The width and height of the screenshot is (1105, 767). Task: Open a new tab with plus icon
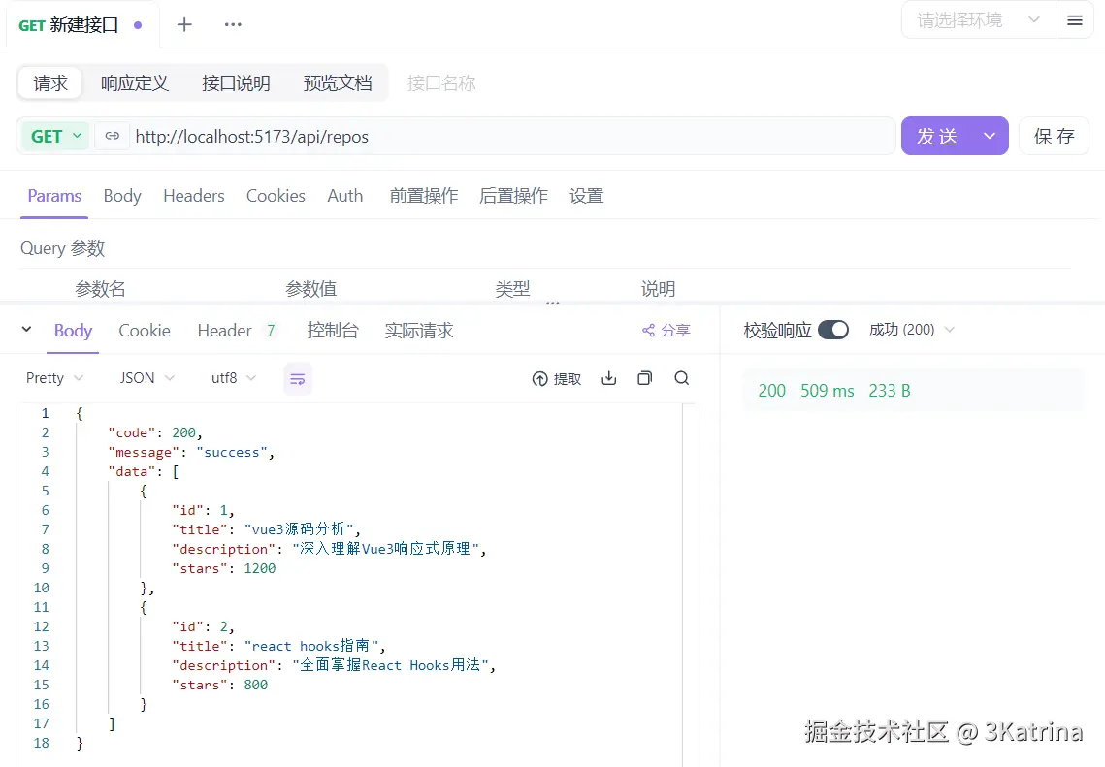pyautogui.click(x=184, y=24)
